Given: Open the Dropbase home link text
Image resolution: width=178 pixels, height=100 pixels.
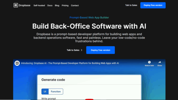Looking at the screenshot, I should tap(24, 5).
